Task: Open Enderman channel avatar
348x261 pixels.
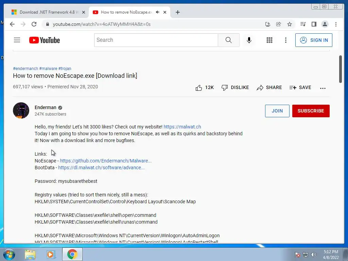Action: click(x=21, y=110)
